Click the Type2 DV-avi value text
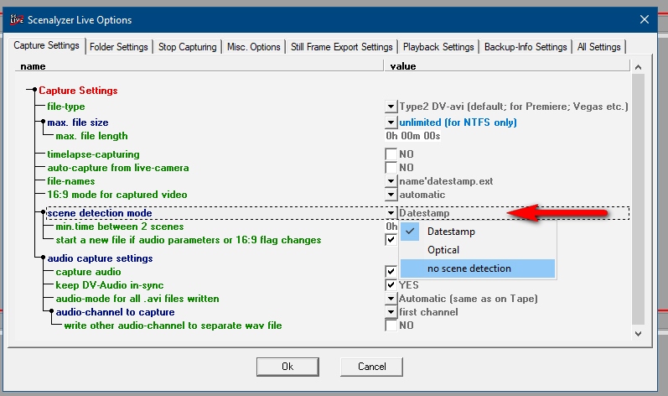The width and height of the screenshot is (668, 396). pos(514,107)
